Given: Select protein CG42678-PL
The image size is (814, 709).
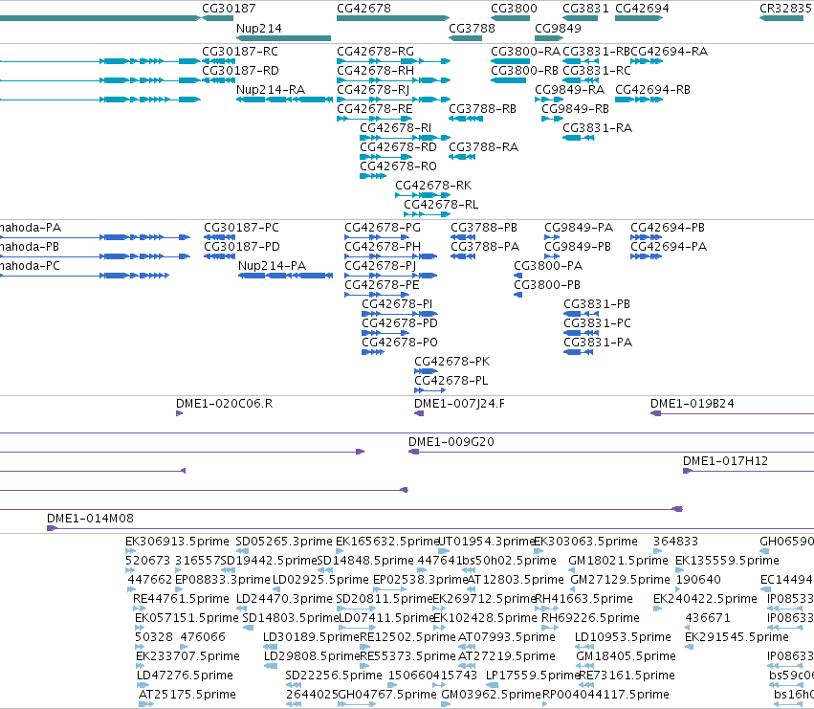Looking at the screenshot, I should (451, 381).
